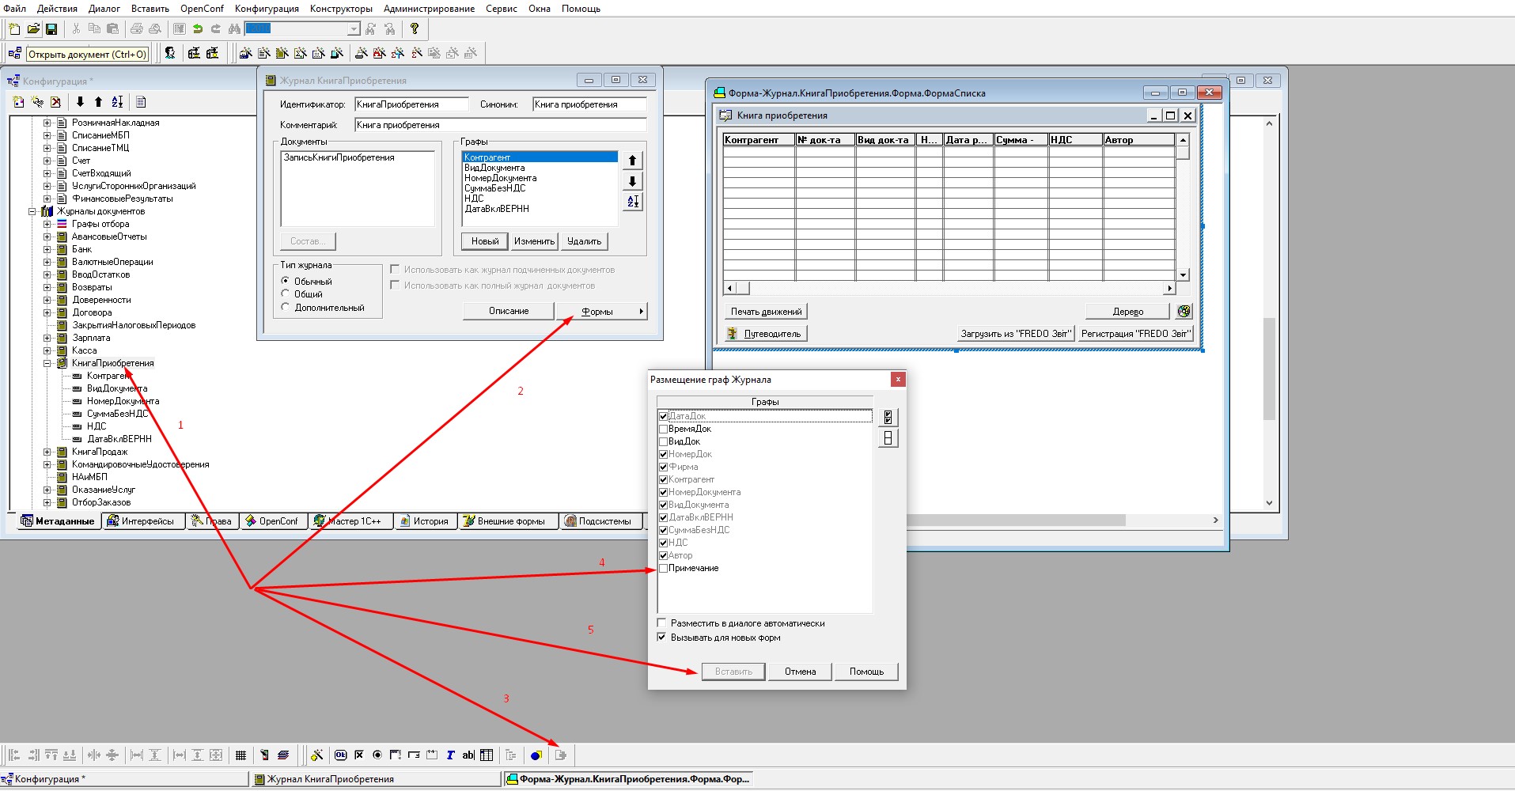
Task: Click the Отмена button
Action: [801, 672]
